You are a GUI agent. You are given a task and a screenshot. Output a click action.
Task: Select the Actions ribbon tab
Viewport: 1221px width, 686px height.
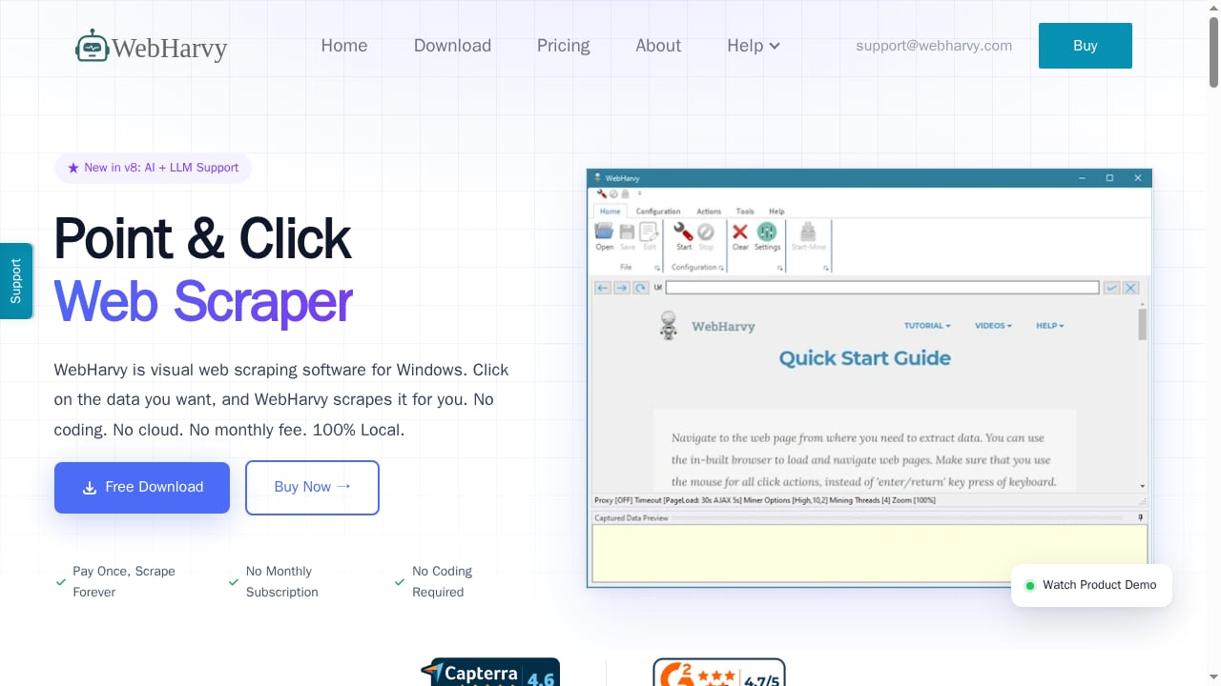[709, 212]
